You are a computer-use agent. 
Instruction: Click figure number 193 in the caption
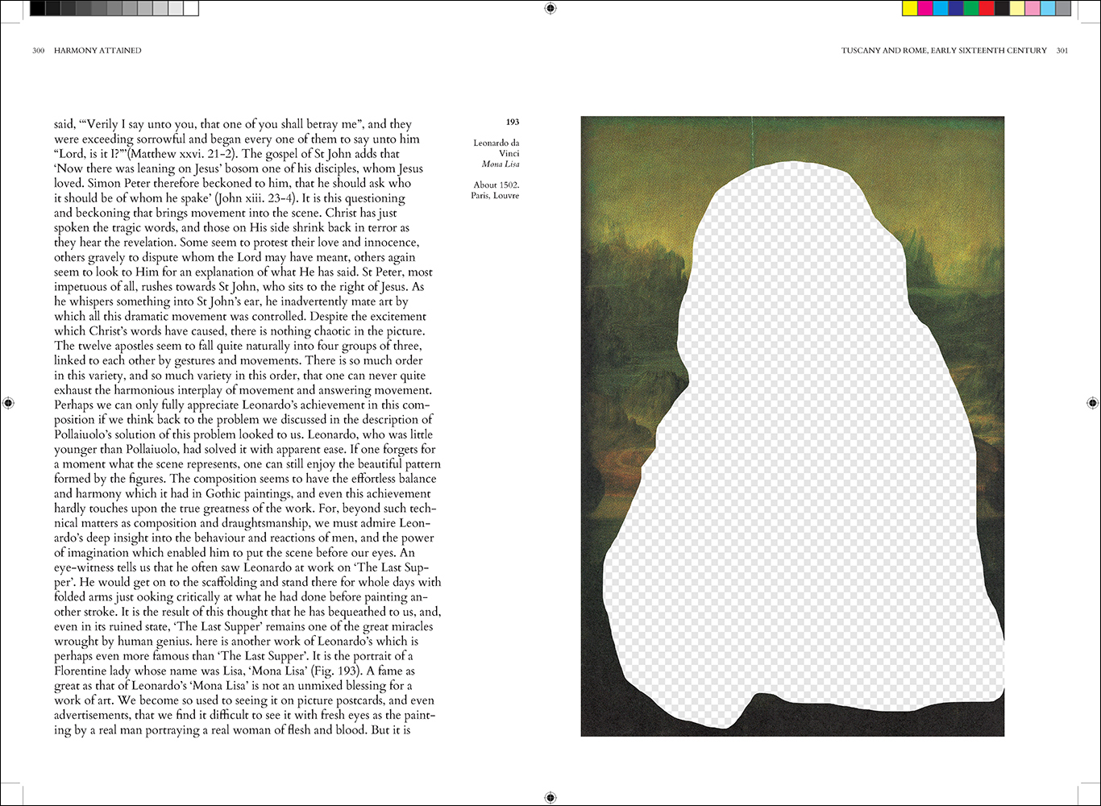click(513, 123)
